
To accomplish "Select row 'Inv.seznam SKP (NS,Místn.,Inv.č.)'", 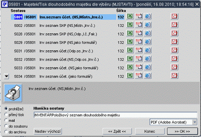I will (67, 26).
